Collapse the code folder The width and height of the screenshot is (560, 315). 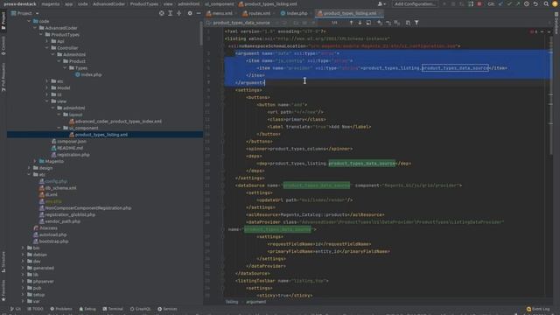coord(29,21)
